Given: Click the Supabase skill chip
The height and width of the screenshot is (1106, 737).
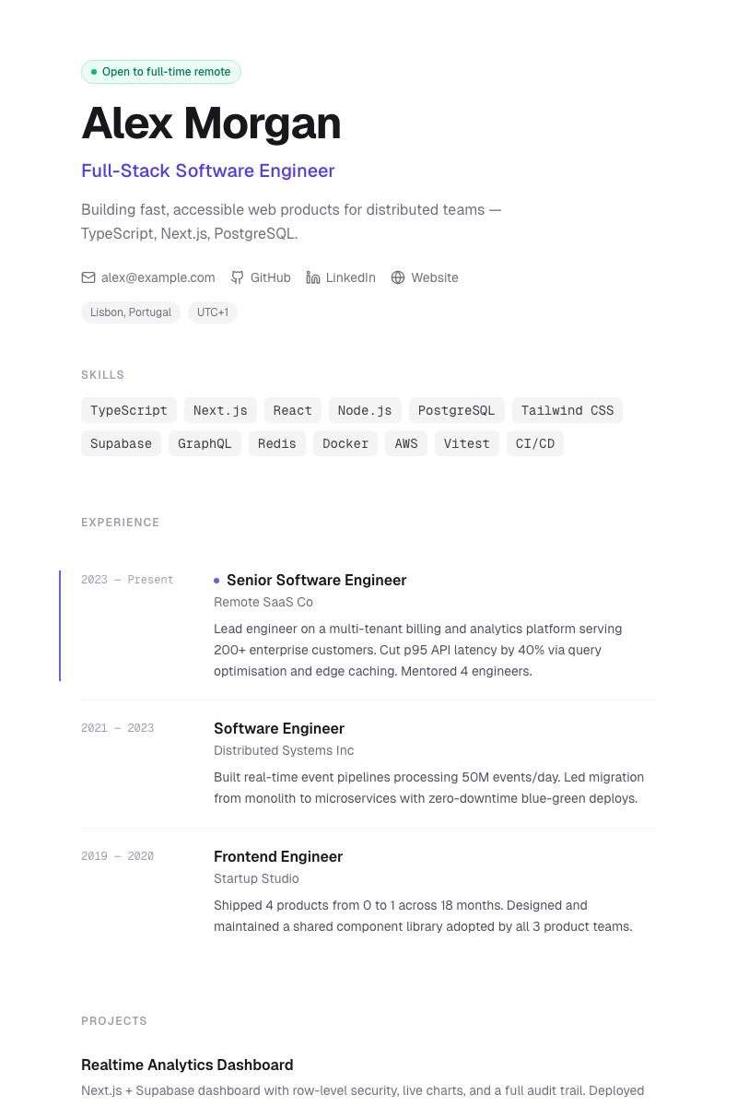Looking at the screenshot, I should (121, 443).
